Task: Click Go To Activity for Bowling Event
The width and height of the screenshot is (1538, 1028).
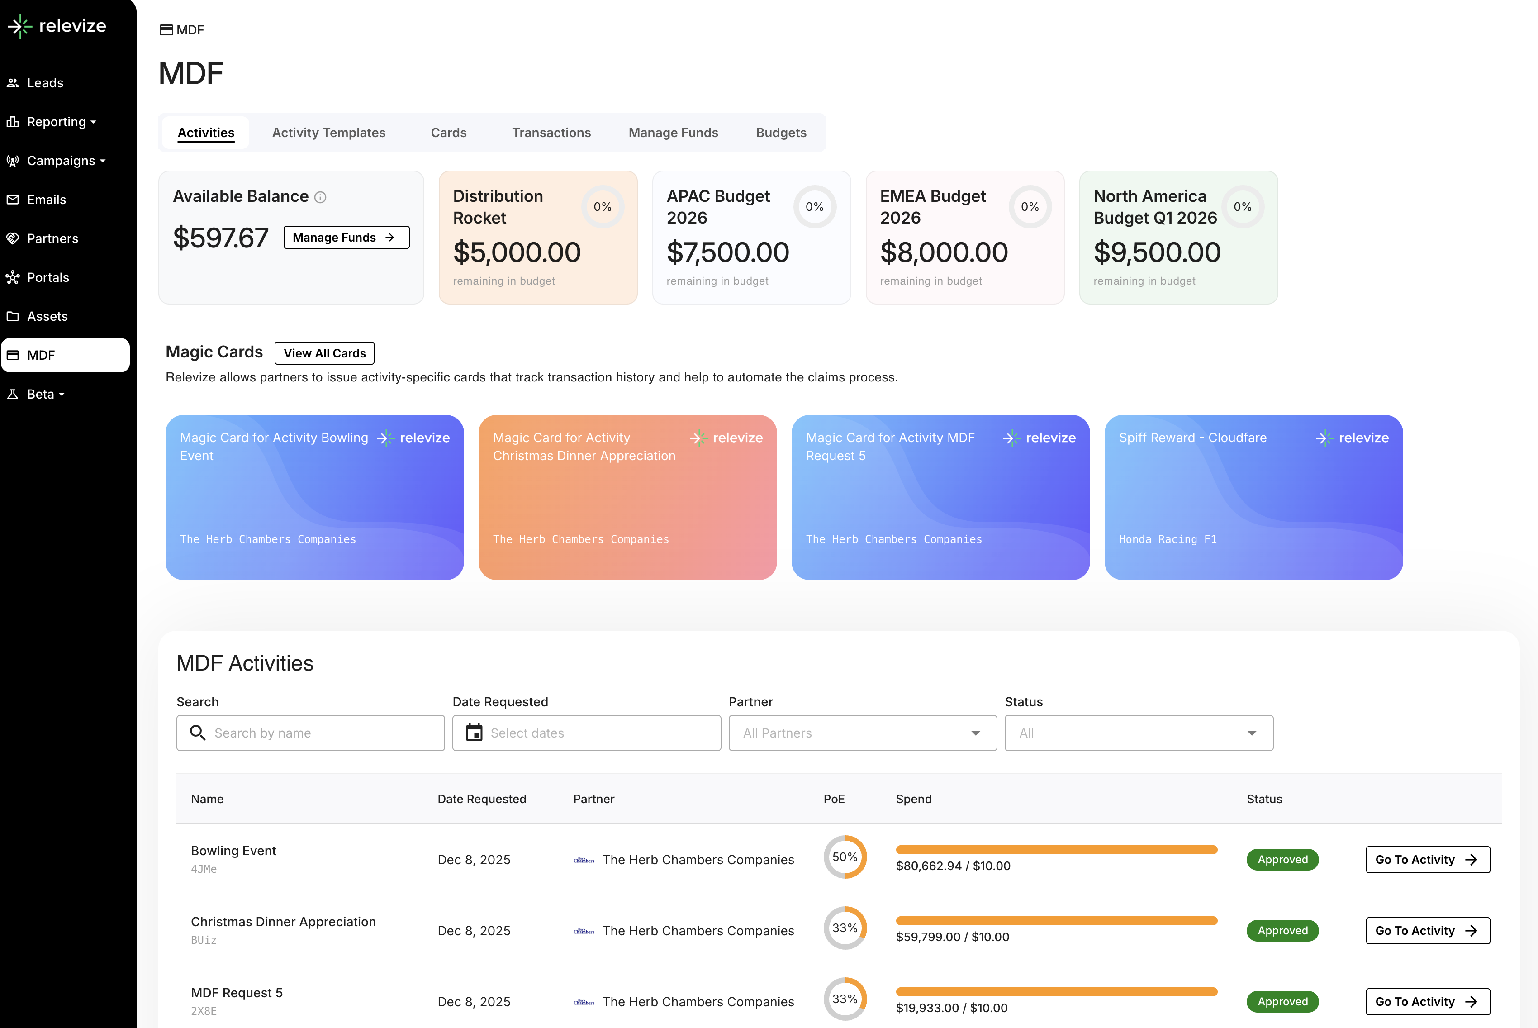Action: (x=1427, y=860)
